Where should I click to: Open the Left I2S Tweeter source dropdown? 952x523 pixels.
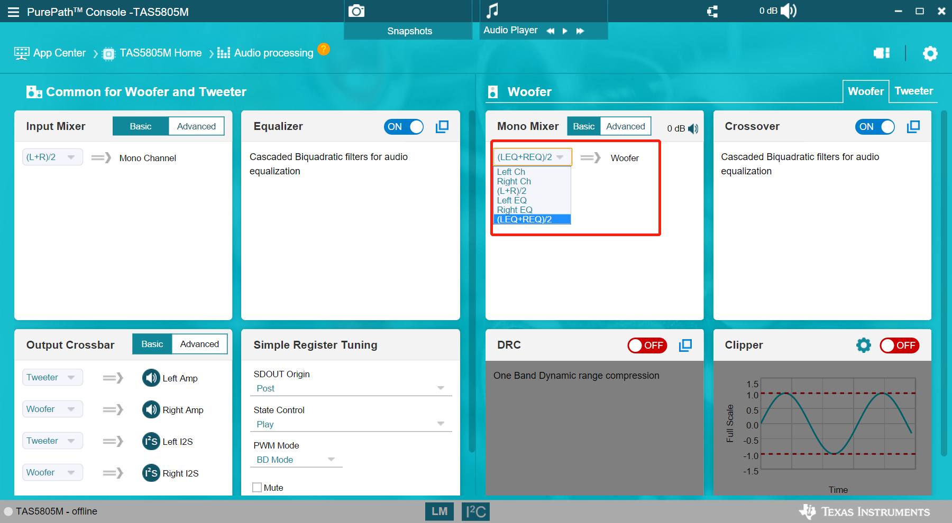tap(52, 441)
